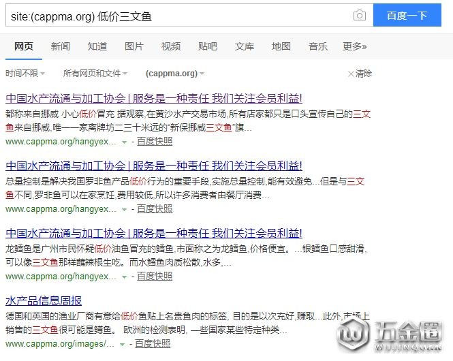Viewport: 453px width, 361px height.
Task: Click snippet text starting 龙鳕鱼是广州市民怀疑
Action: pos(187,255)
